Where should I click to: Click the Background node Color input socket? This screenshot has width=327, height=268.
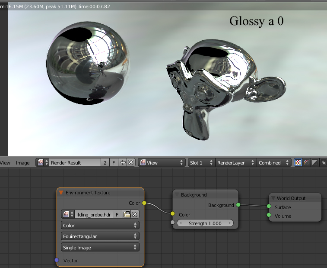click(x=172, y=213)
